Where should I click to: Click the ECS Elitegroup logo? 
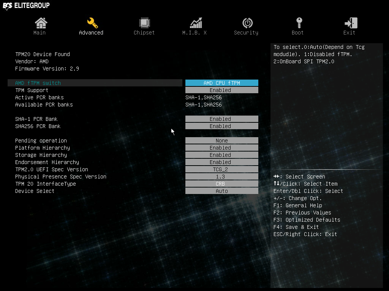26,5
